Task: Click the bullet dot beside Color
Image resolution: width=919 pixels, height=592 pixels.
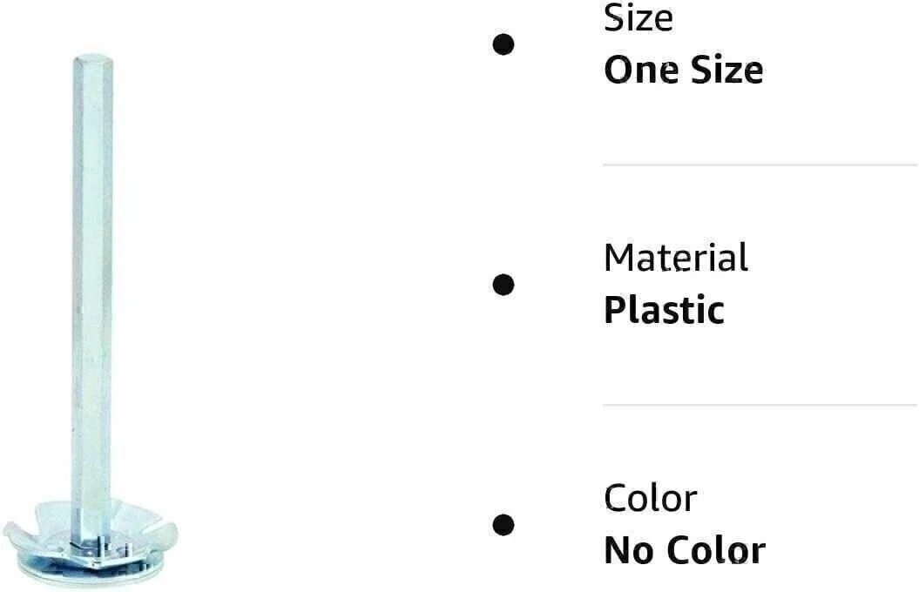Action: point(503,525)
